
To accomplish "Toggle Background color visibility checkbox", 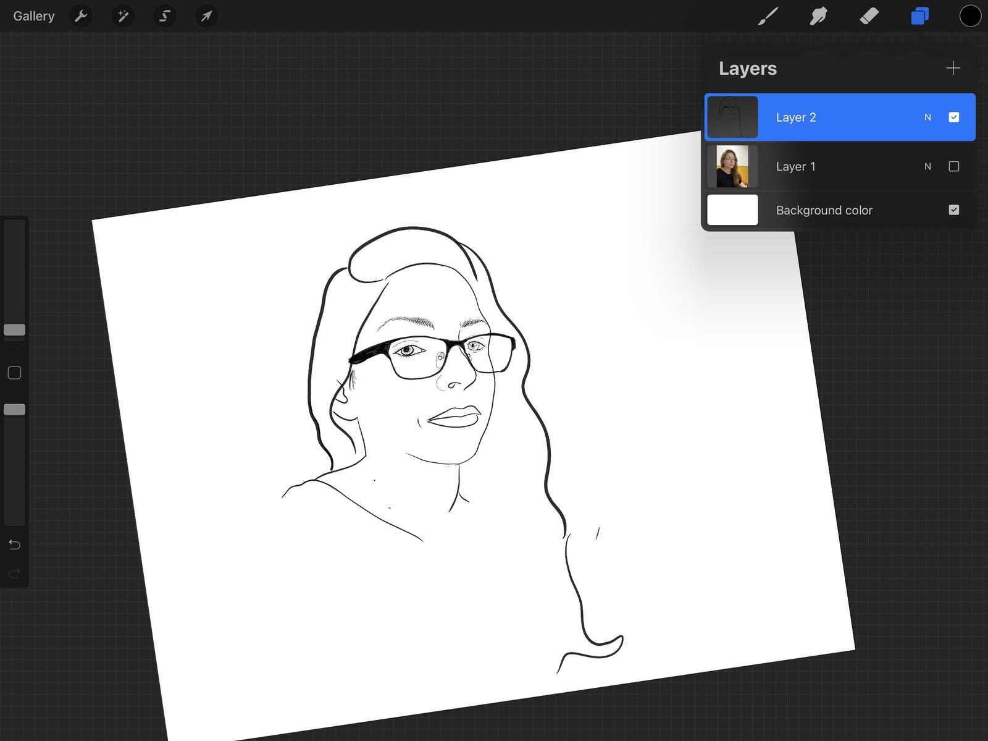I will [953, 210].
